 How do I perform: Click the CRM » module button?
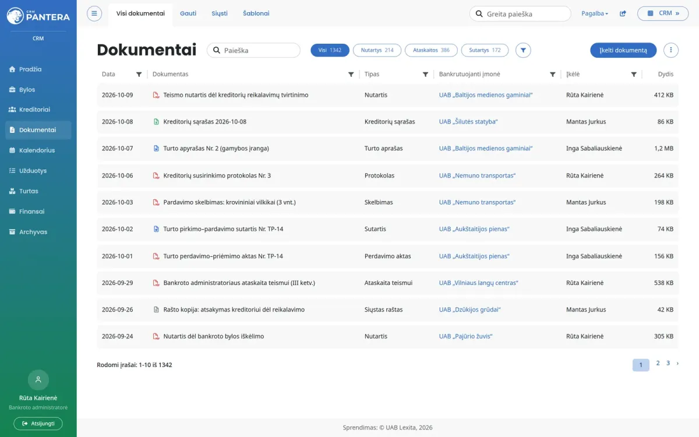tap(663, 13)
